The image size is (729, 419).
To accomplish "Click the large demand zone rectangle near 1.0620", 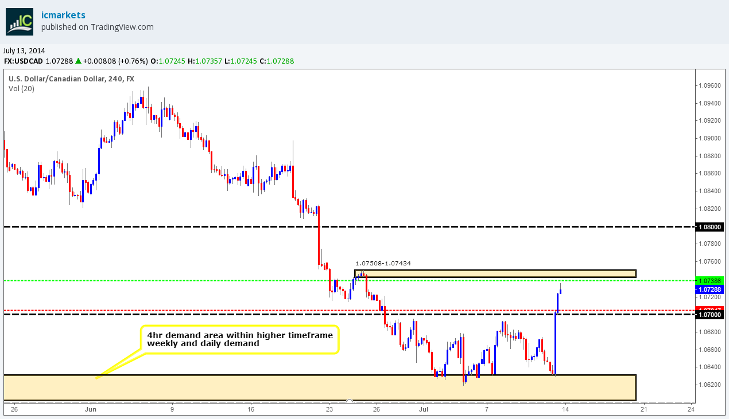I will pyautogui.click(x=320, y=387).
